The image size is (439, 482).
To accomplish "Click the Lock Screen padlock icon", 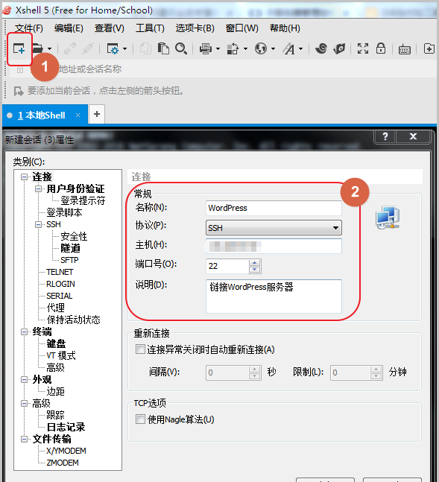I will (381, 48).
